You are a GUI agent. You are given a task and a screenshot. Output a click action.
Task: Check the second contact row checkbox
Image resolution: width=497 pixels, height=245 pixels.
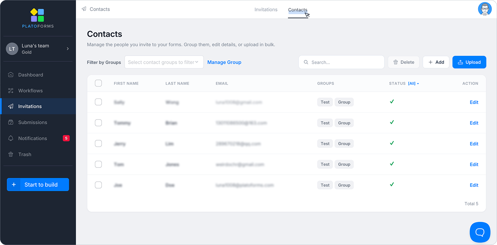click(98, 123)
